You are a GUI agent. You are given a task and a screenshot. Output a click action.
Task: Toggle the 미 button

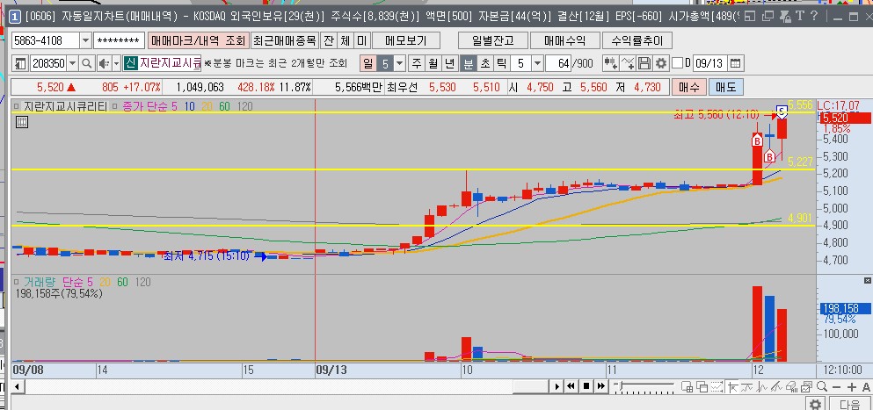(362, 40)
